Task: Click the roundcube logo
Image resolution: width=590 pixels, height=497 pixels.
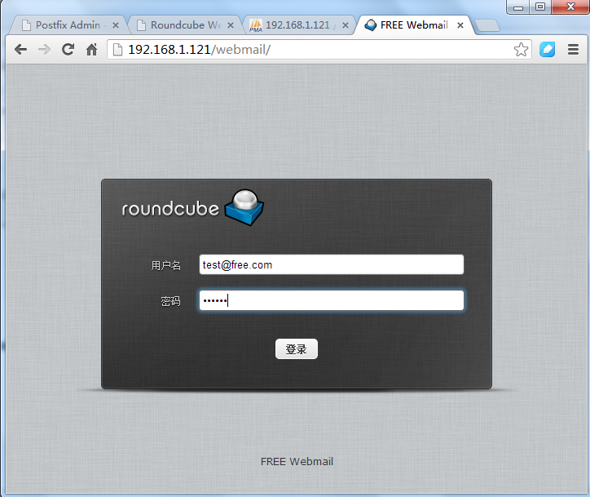Action: [x=192, y=207]
